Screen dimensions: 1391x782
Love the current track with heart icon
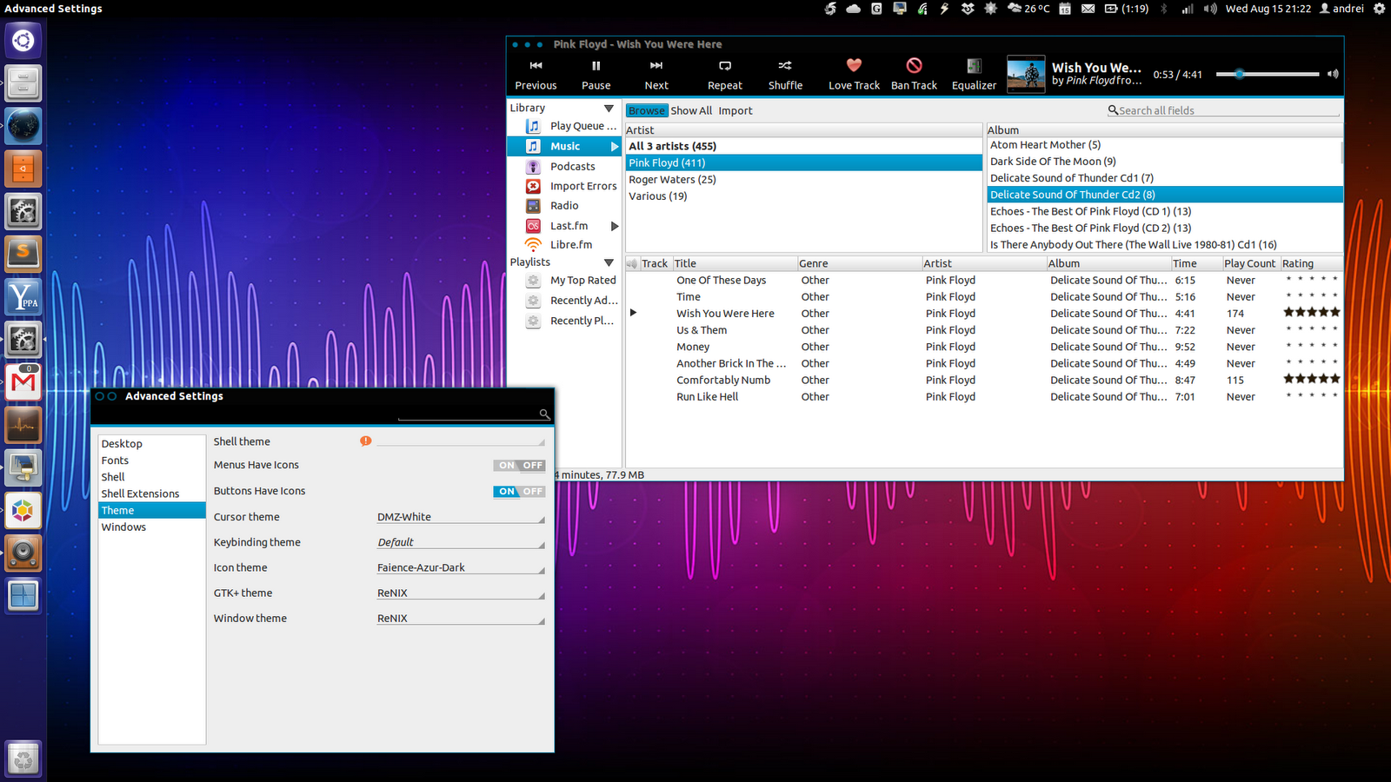tap(853, 71)
